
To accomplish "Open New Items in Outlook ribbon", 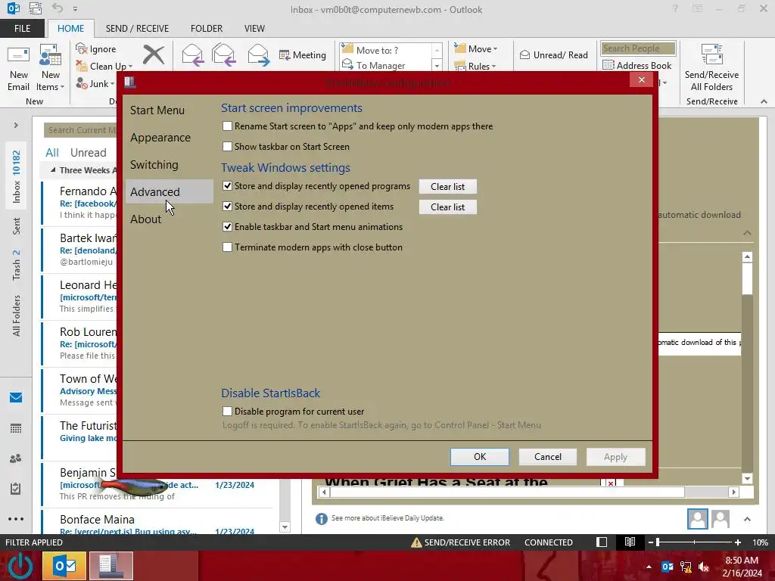I will click(51, 68).
